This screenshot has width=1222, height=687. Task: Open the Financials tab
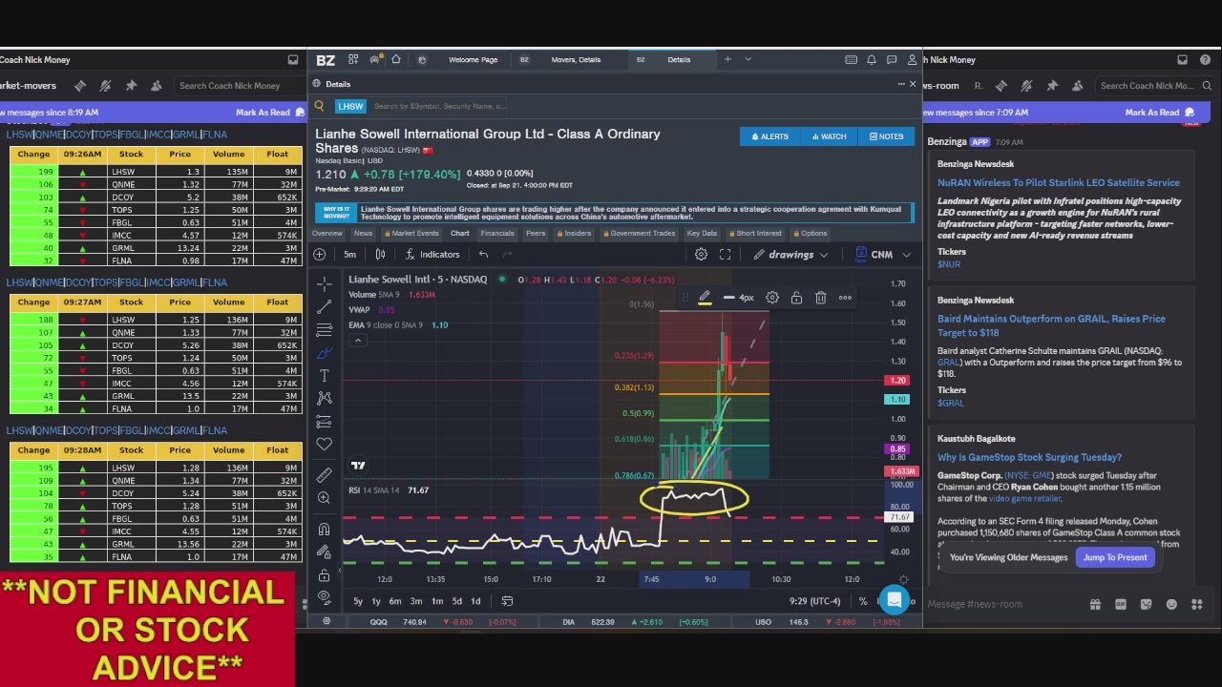pyautogui.click(x=497, y=234)
